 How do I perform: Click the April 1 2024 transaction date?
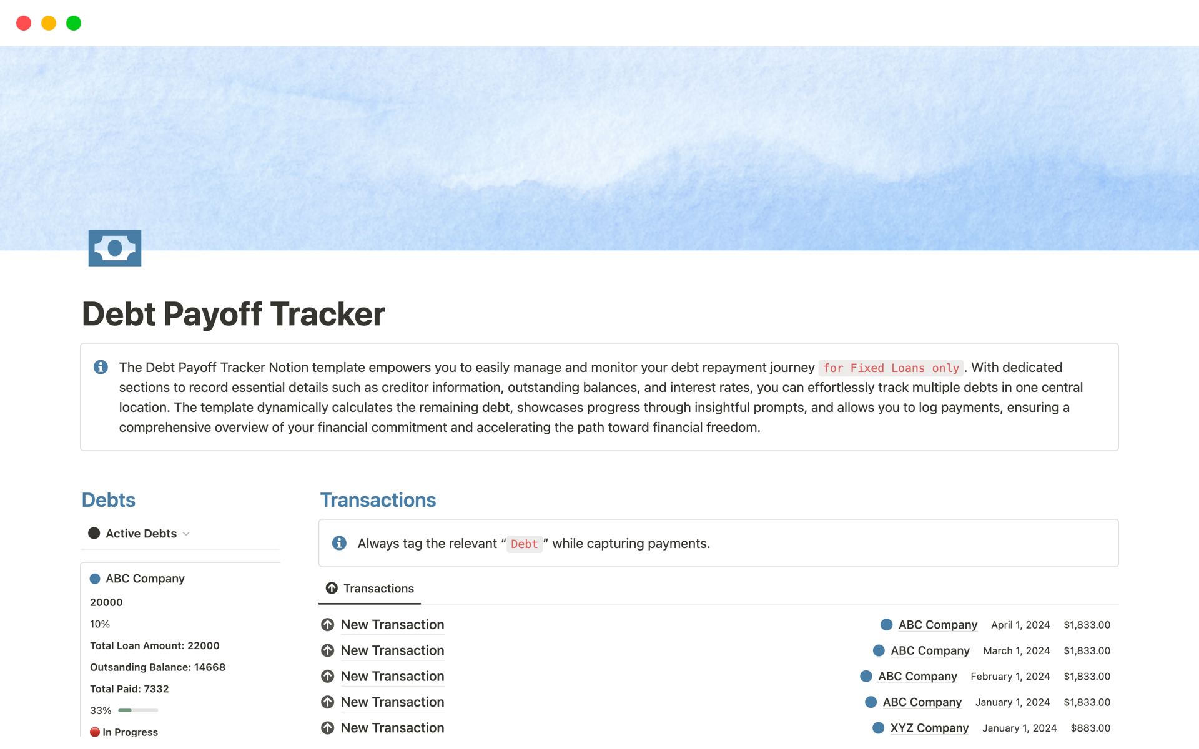pos(1022,625)
